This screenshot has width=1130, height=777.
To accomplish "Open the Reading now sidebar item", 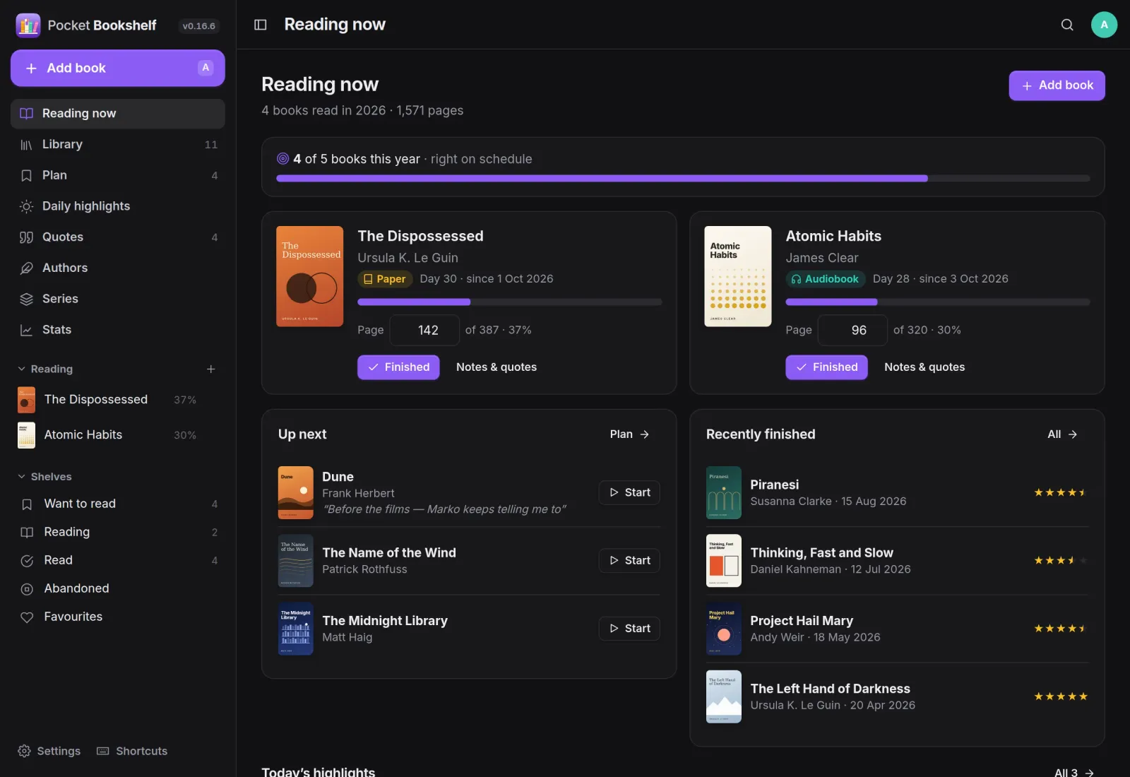I will tap(118, 114).
